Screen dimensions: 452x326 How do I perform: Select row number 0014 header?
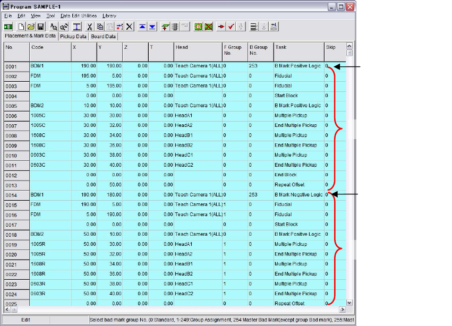coord(16,195)
